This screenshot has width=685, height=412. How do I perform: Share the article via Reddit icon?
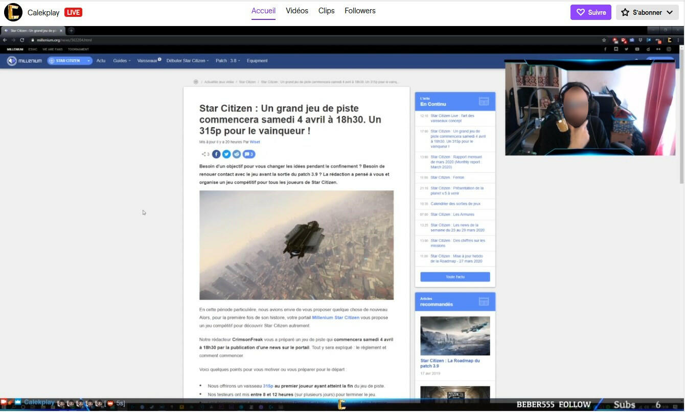pyautogui.click(x=237, y=154)
